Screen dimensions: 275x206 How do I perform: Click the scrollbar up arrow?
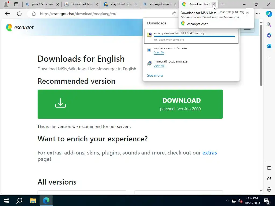pyautogui.click(x=261, y=22)
